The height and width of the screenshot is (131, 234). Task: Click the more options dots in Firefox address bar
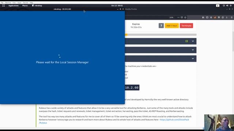(x=178, y=17)
